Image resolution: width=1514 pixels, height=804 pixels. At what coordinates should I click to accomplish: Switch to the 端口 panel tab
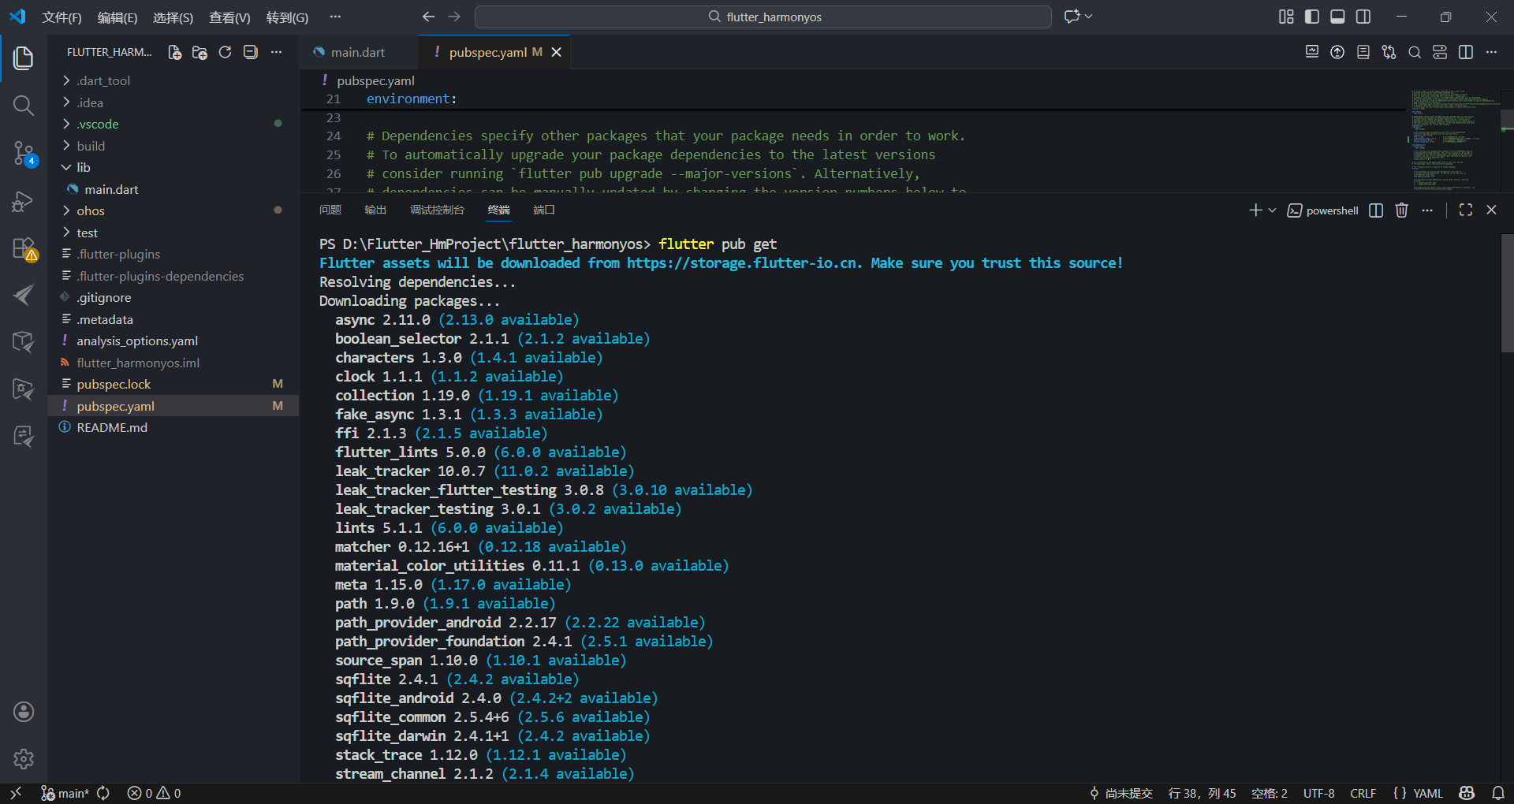click(x=544, y=210)
